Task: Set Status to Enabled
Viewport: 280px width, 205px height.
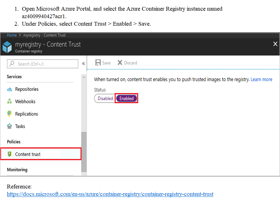Action: [126, 98]
